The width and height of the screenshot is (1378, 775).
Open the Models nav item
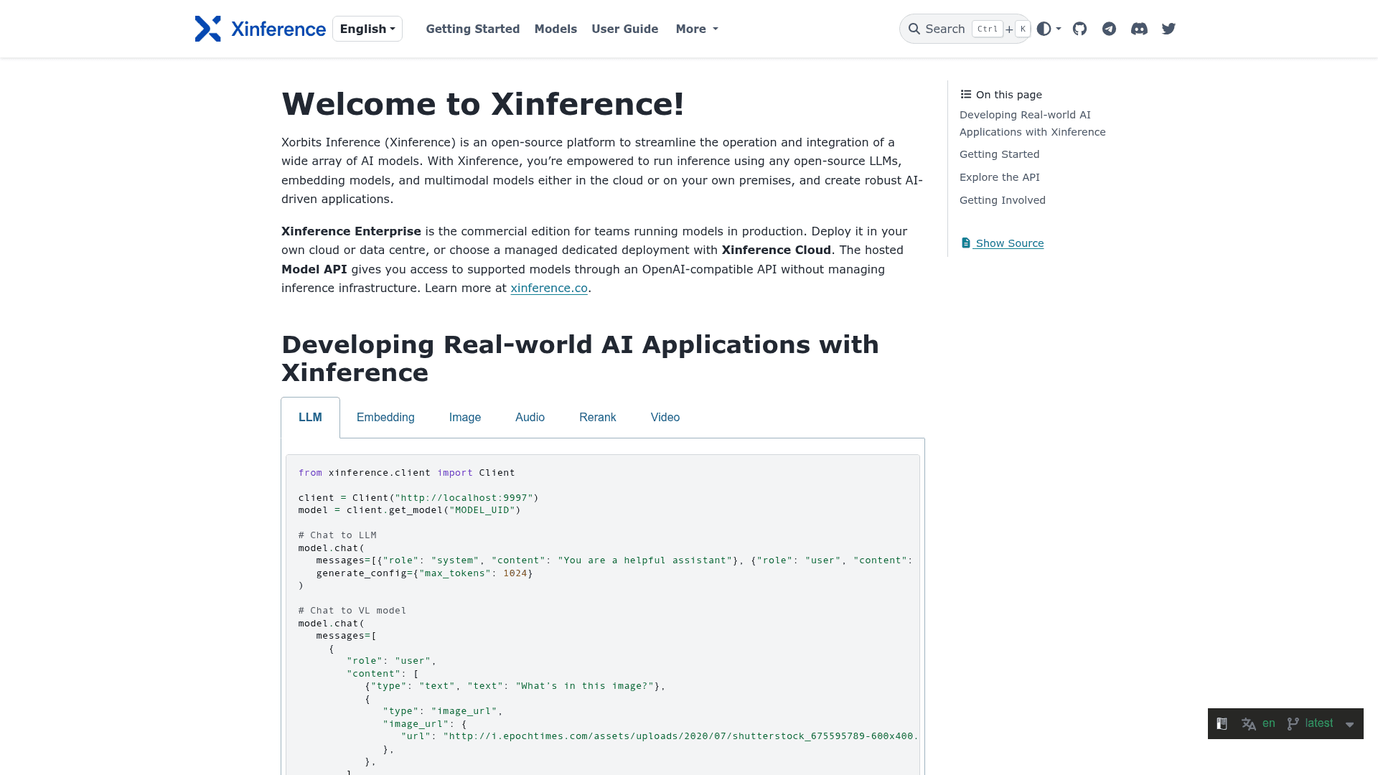556,29
